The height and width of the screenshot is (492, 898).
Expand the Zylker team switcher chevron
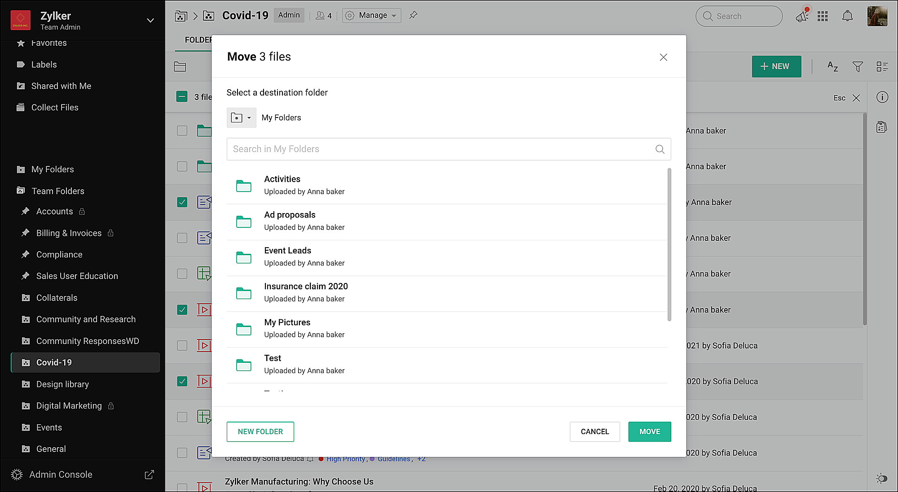click(x=150, y=21)
